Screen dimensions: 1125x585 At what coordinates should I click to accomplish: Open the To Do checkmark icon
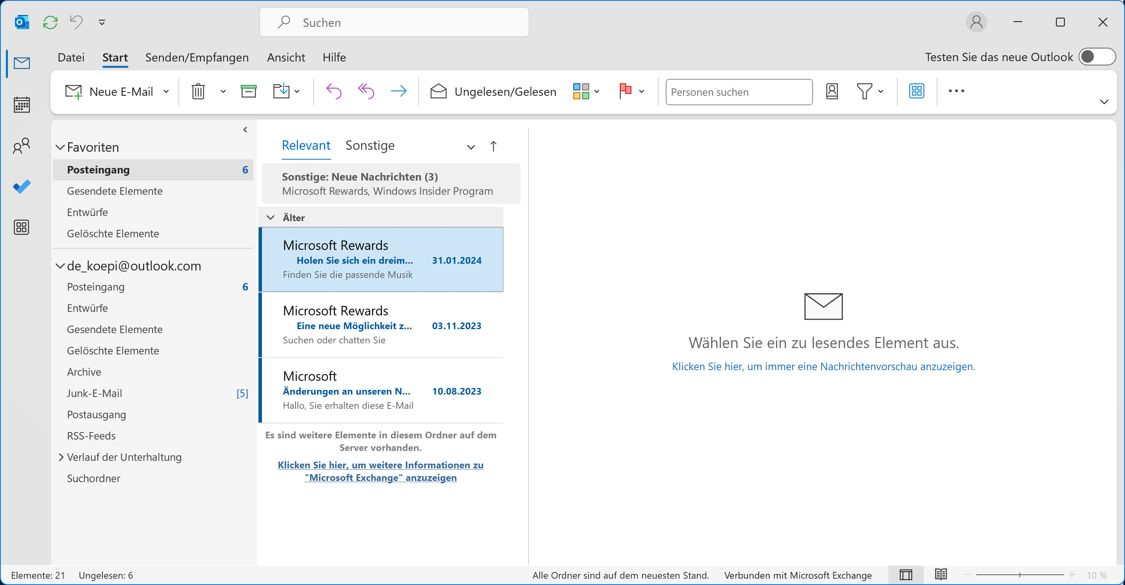point(21,187)
